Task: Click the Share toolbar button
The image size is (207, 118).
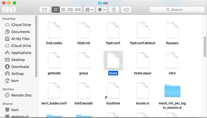Action: tap(114, 10)
